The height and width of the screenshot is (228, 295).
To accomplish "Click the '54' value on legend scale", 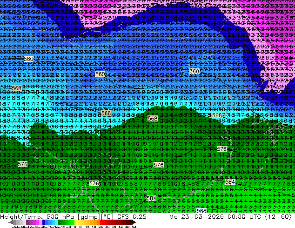I will [x=134, y=227].
